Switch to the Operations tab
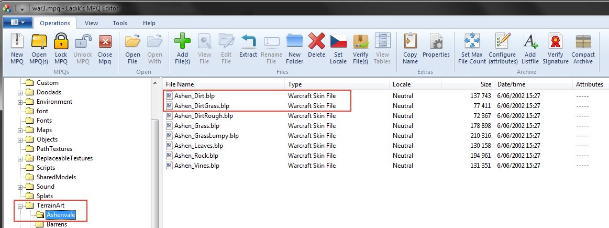The height and width of the screenshot is (228, 609). point(55,24)
